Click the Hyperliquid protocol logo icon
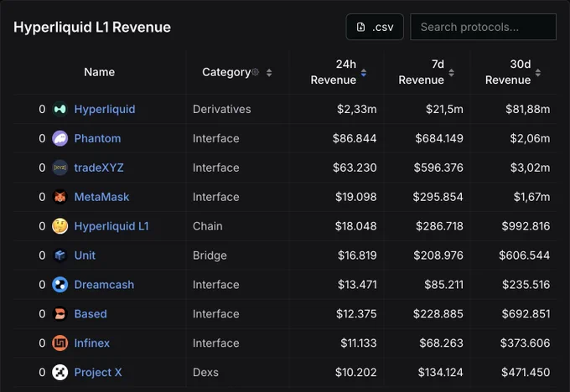The width and height of the screenshot is (570, 392). pos(60,109)
